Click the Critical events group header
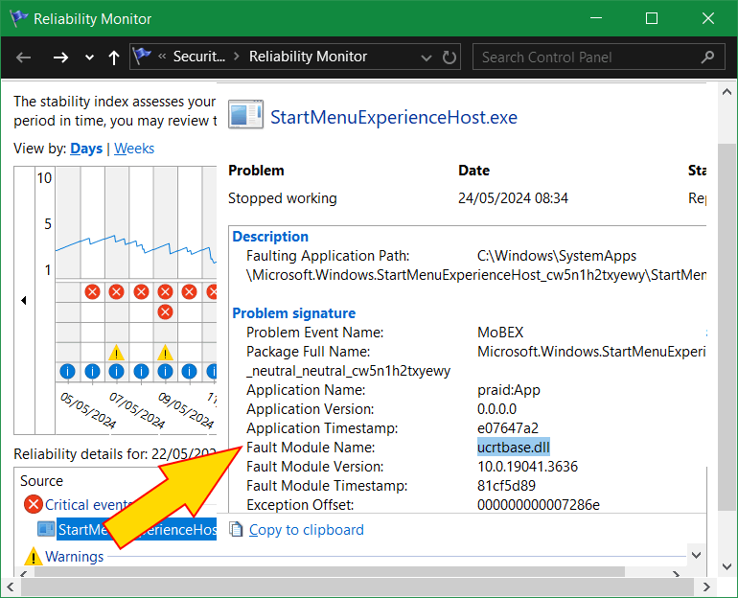738x598 pixels. click(x=88, y=505)
